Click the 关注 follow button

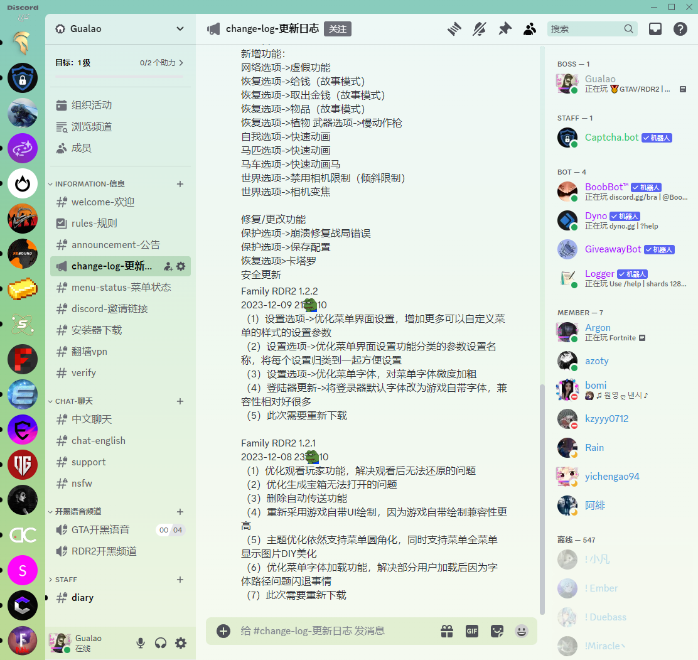(x=338, y=29)
